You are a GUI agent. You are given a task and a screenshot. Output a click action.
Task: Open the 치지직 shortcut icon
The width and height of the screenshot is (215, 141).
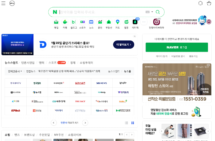[x=135, y=22]
